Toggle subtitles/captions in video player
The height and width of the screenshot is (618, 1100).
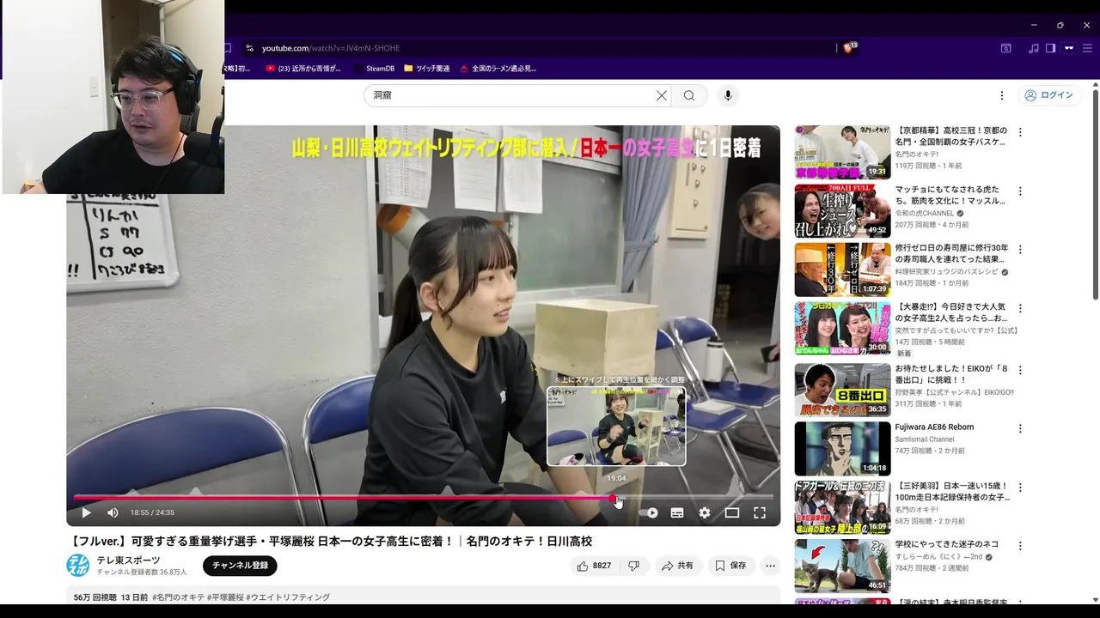(x=677, y=512)
